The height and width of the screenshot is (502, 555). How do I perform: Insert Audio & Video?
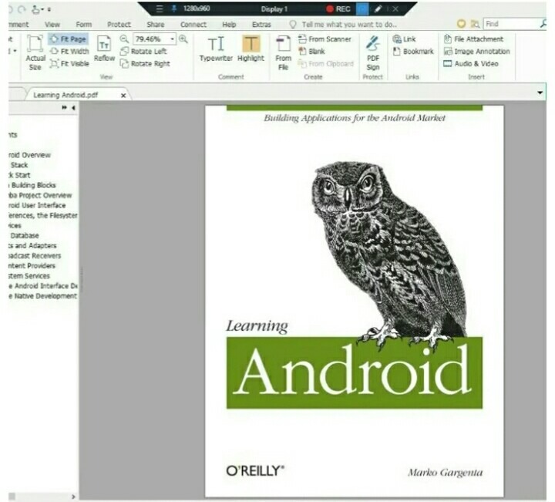point(471,64)
